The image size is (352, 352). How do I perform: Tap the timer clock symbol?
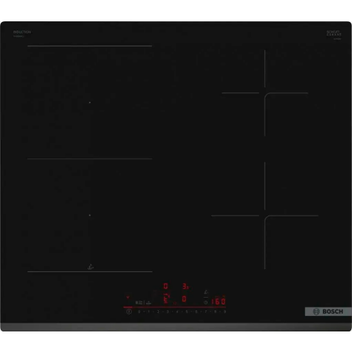205,302
